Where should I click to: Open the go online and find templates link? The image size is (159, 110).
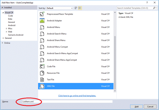[77, 96]
